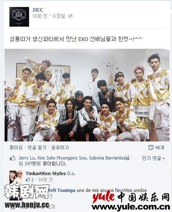The image size is (172, 212).
Task: Click the JJCC page name link
Action: (x=38, y=10)
